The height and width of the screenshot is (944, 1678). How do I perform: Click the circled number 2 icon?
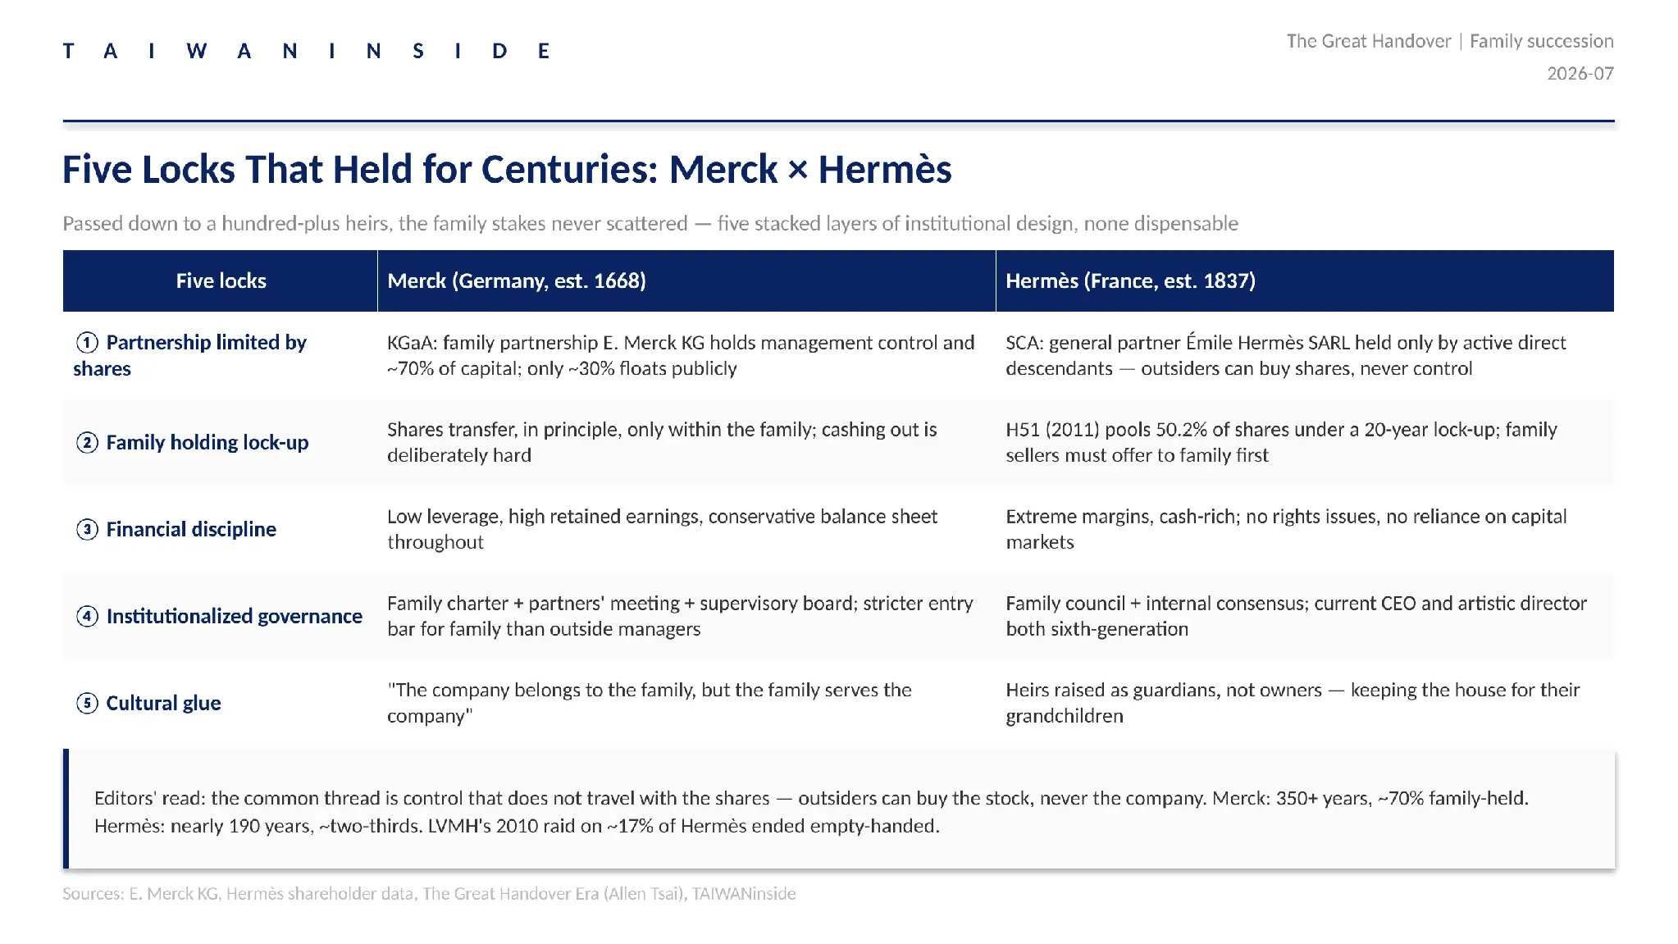[x=87, y=443]
